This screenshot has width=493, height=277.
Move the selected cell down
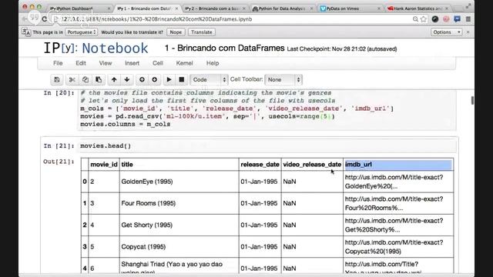(126, 80)
